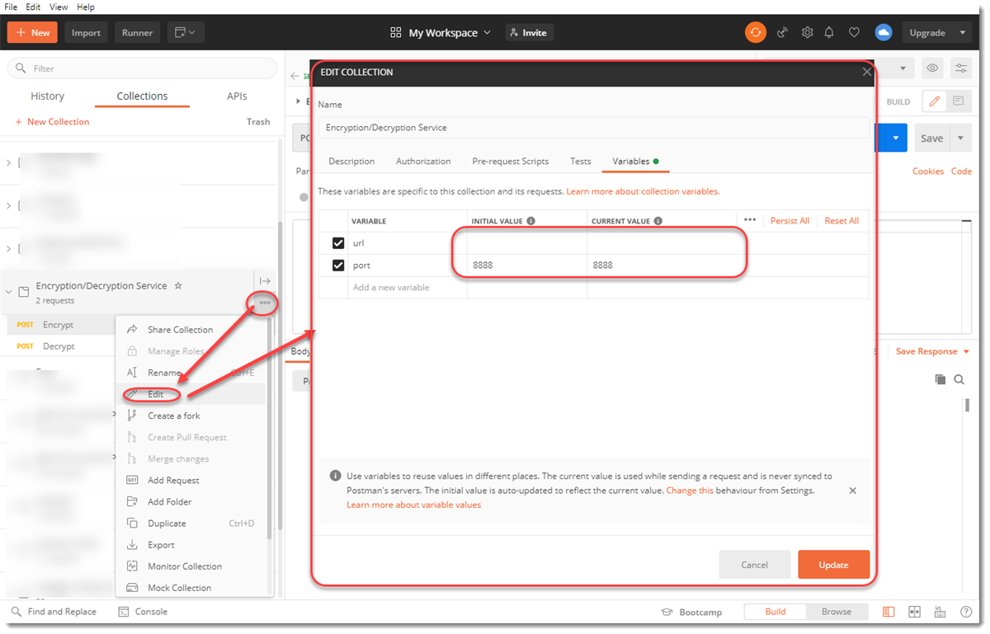Dismiss the variables info banner

852,491
